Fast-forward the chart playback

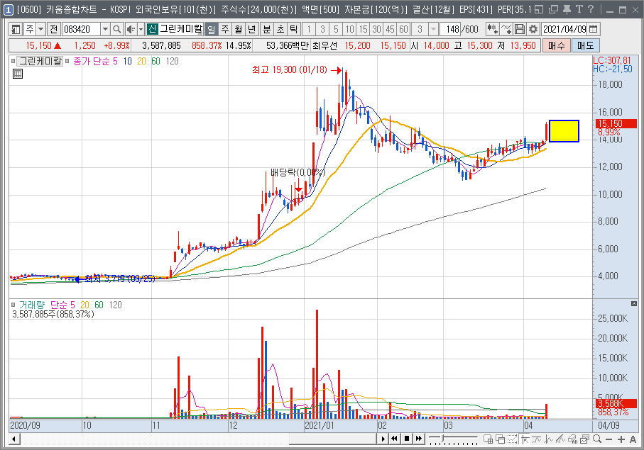click(418, 439)
